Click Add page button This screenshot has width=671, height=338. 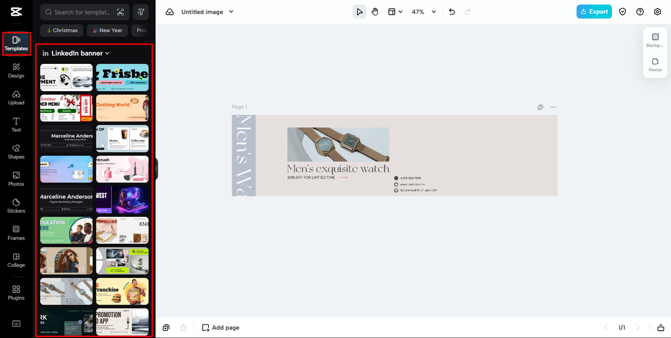point(221,328)
